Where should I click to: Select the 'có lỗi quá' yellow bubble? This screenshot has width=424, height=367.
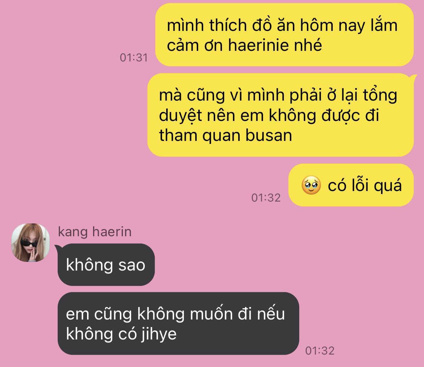pos(351,185)
